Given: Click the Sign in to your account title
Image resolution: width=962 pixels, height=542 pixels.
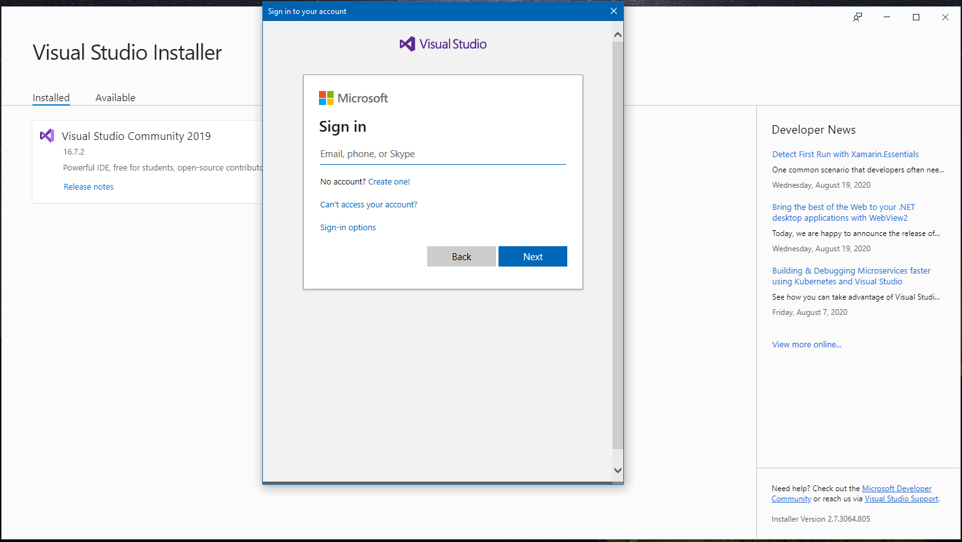Looking at the screenshot, I should pyautogui.click(x=307, y=11).
